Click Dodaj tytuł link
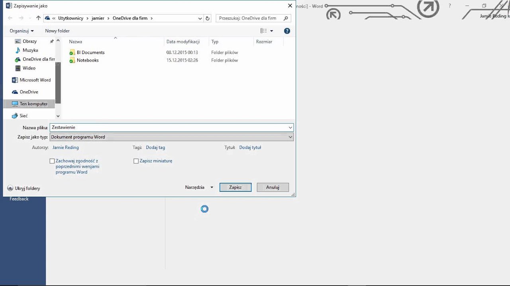Image resolution: width=510 pixels, height=286 pixels. (x=250, y=147)
